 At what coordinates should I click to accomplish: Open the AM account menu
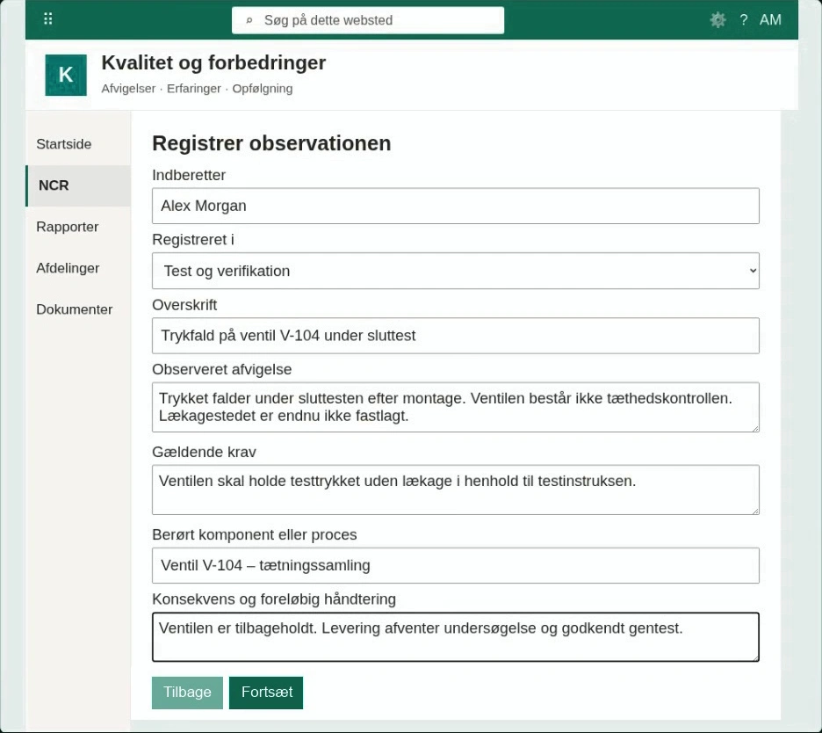click(x=770, y=20)
